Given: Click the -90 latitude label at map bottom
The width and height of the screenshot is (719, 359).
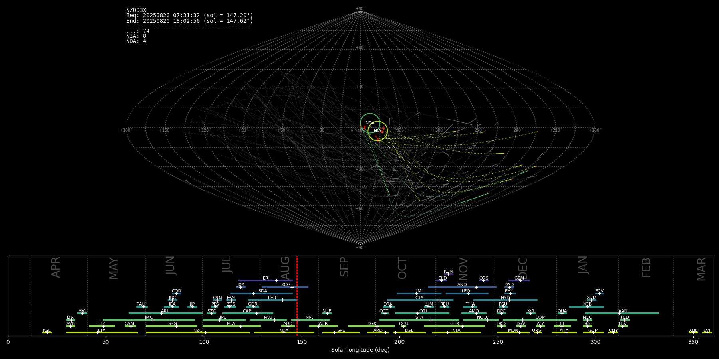Looking at the screenshot, I should [360, 248].
